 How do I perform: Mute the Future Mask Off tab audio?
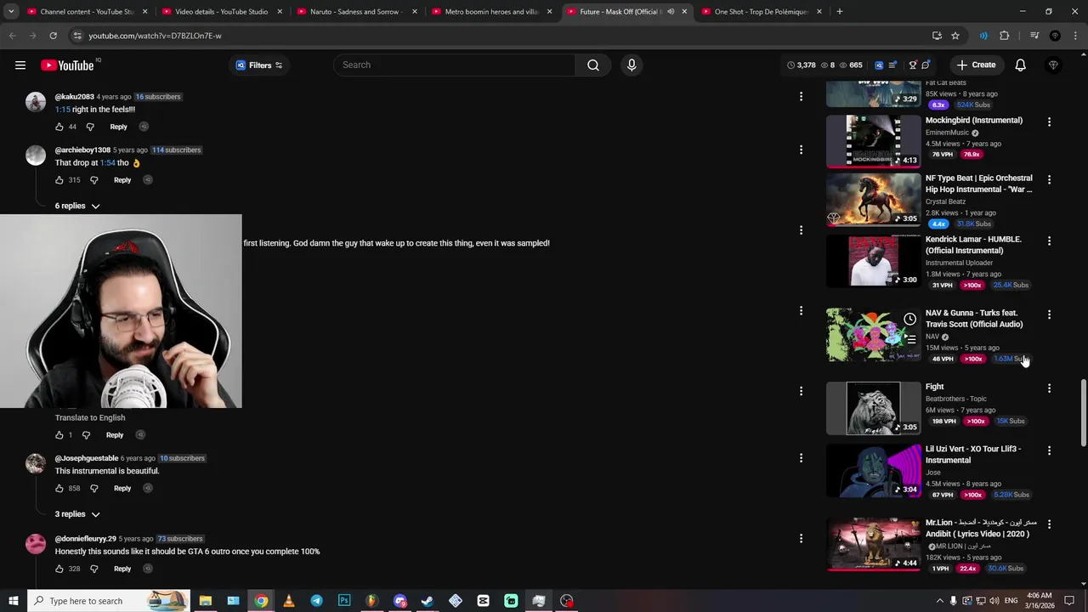(671, 12)
